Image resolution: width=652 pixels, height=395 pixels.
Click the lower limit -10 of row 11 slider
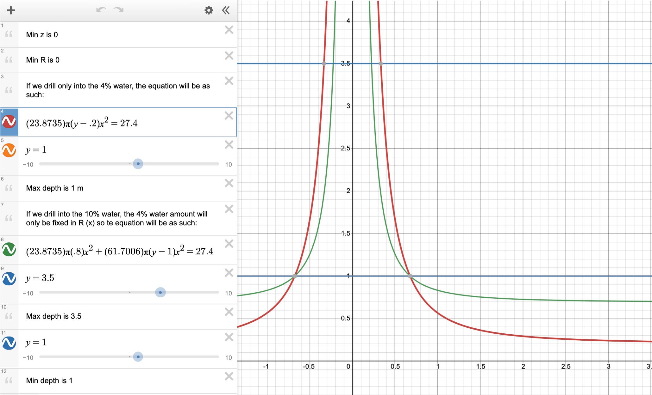[28, 358]
